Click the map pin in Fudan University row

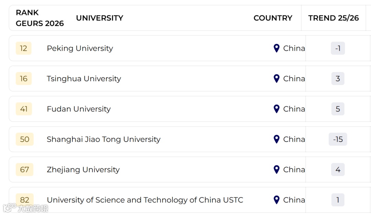click(276, 109)
